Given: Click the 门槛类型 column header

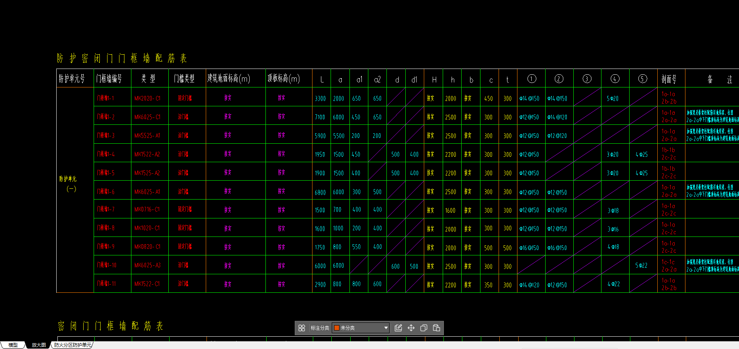Looking at the screenshot, I should [x=184, y=79].
